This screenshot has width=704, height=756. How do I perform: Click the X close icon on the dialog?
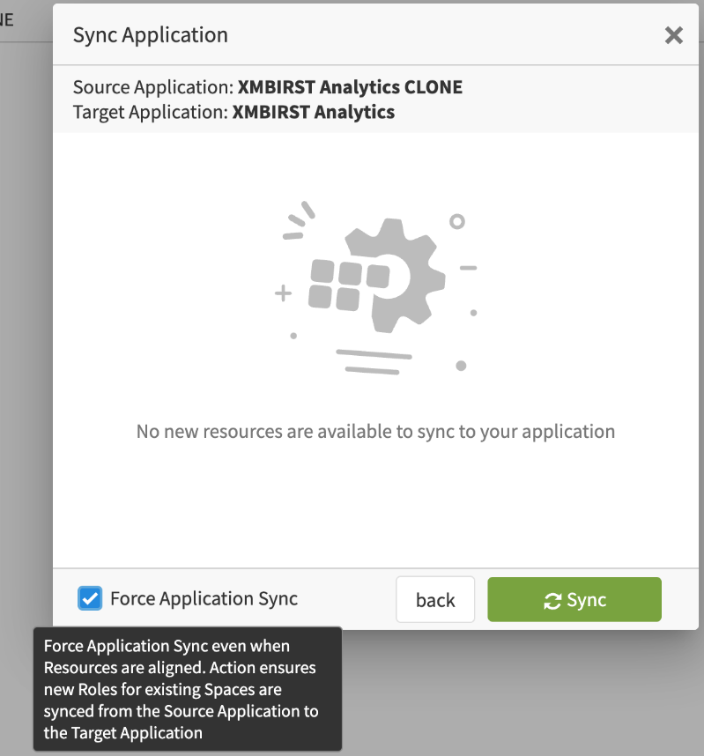coord(674,35)
